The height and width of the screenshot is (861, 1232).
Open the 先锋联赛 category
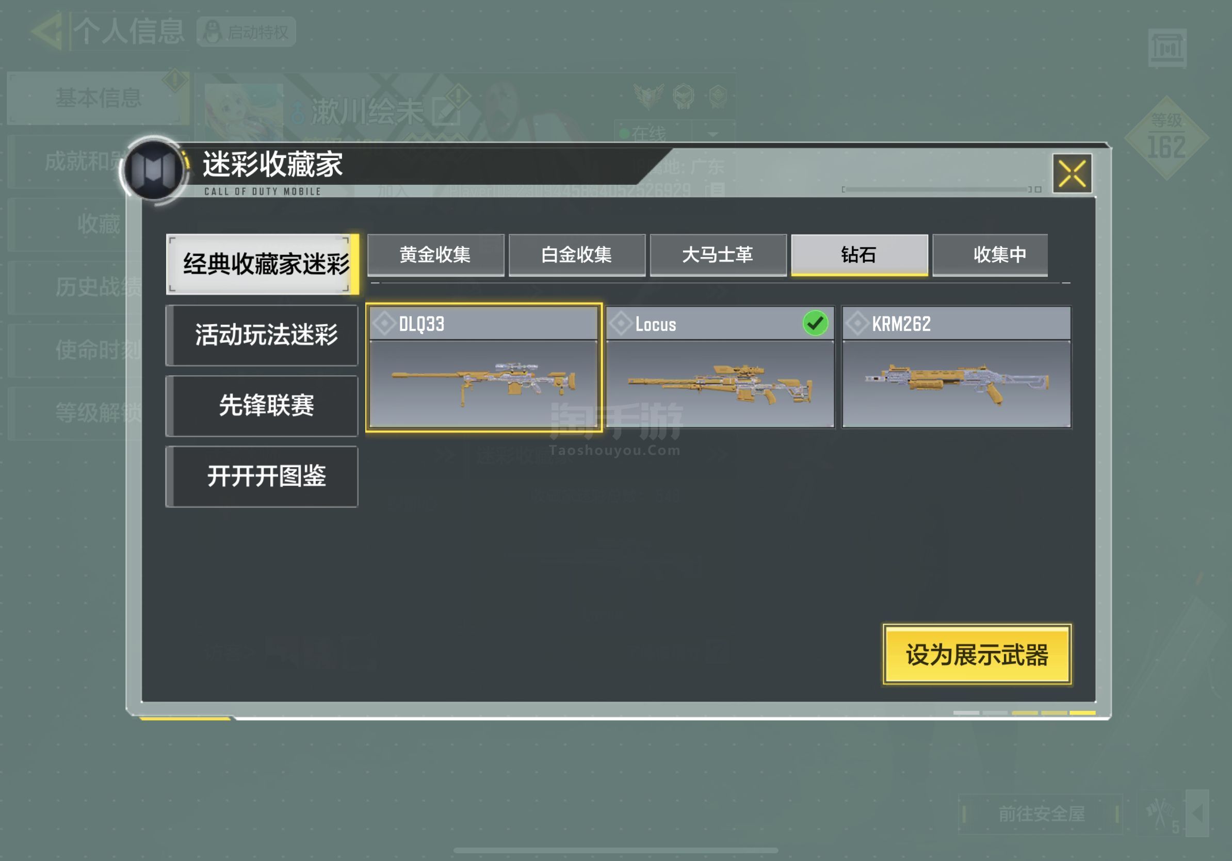click(x=262, y=406)
